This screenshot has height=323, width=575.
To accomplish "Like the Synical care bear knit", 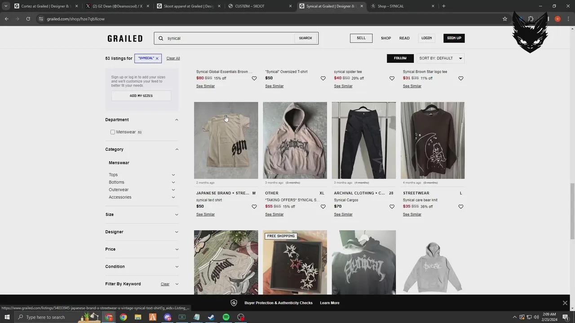I will pyautogui.click(x=460, y=207).
